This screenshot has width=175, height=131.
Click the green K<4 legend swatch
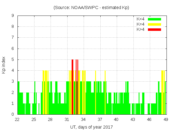click(x=154, y=19)
